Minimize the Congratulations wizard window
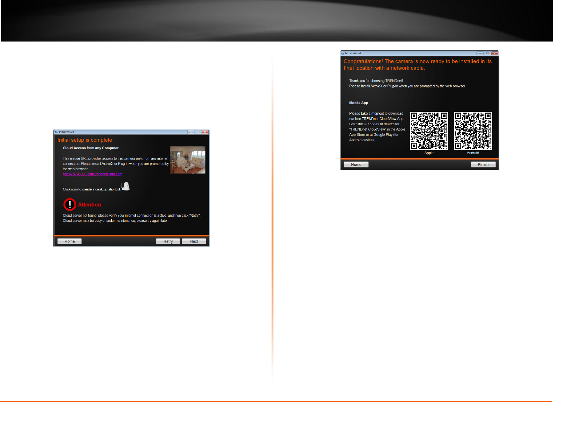Viewport: 563px width, 437px height. 480,53
